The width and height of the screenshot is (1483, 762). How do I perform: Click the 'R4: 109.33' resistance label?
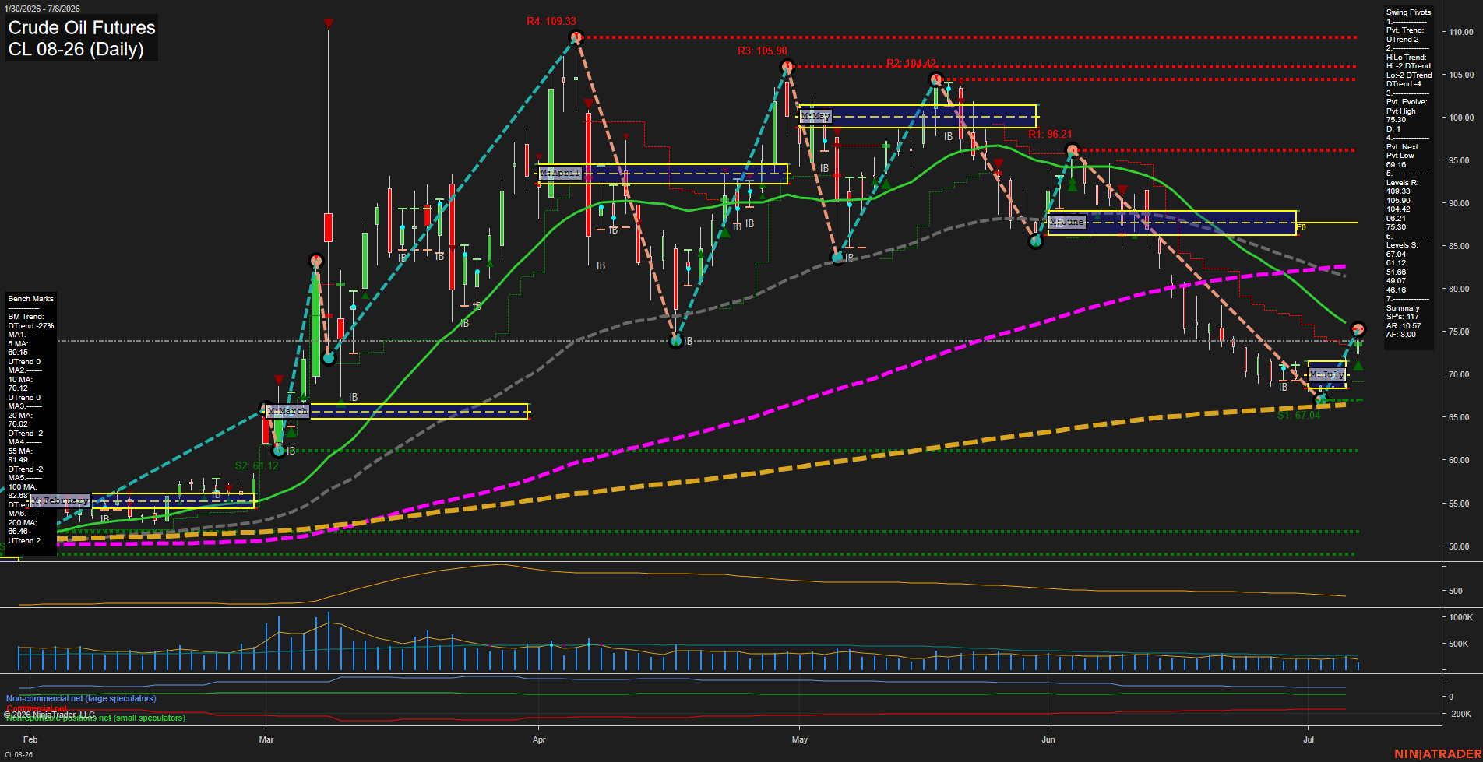point(551,22)
